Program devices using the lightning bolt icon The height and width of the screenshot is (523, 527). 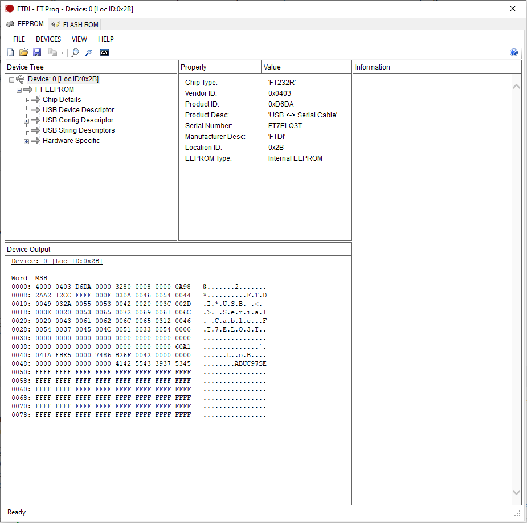(88, 52)
